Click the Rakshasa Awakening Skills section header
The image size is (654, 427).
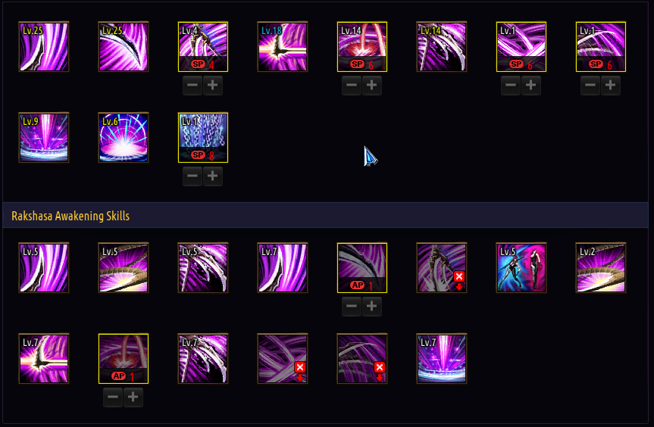point(70,216)
